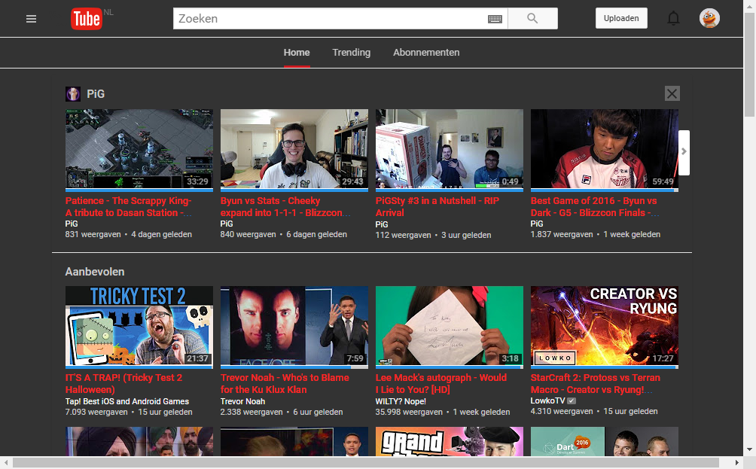Switch to the Trending tab

[x=352, y=53]
